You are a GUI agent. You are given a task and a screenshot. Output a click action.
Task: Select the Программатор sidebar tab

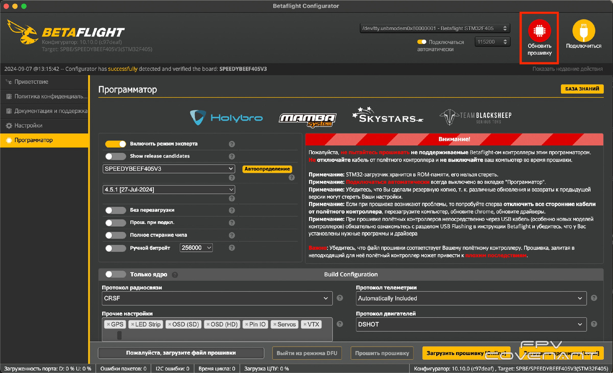tap(44, 140)
